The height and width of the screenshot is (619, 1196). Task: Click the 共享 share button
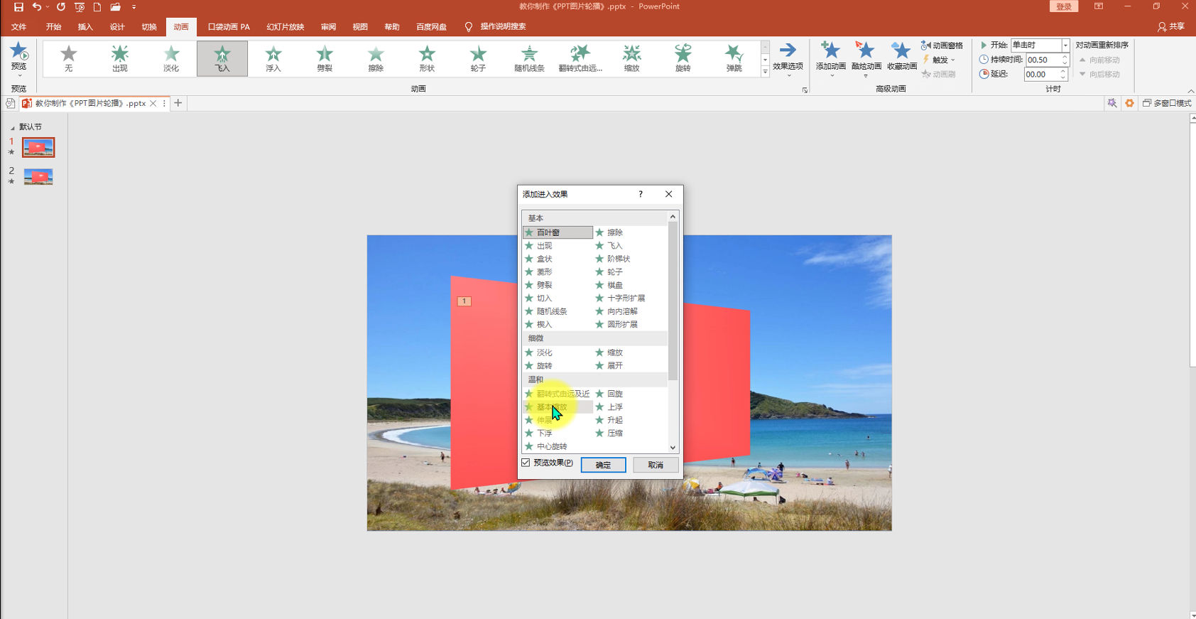(x=1171, y=26)
